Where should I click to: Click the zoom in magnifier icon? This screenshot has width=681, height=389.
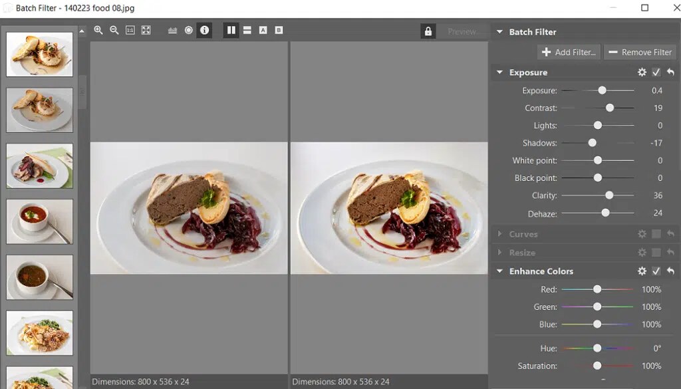98,30
